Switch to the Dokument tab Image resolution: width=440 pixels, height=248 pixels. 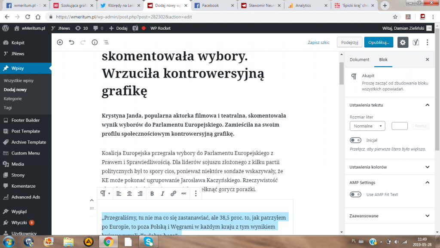click(359, 60)
